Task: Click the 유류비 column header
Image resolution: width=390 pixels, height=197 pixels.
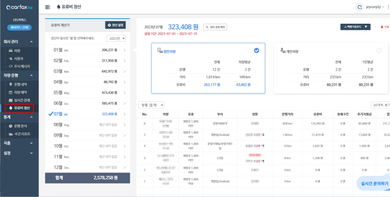Action: coord(318,114)
